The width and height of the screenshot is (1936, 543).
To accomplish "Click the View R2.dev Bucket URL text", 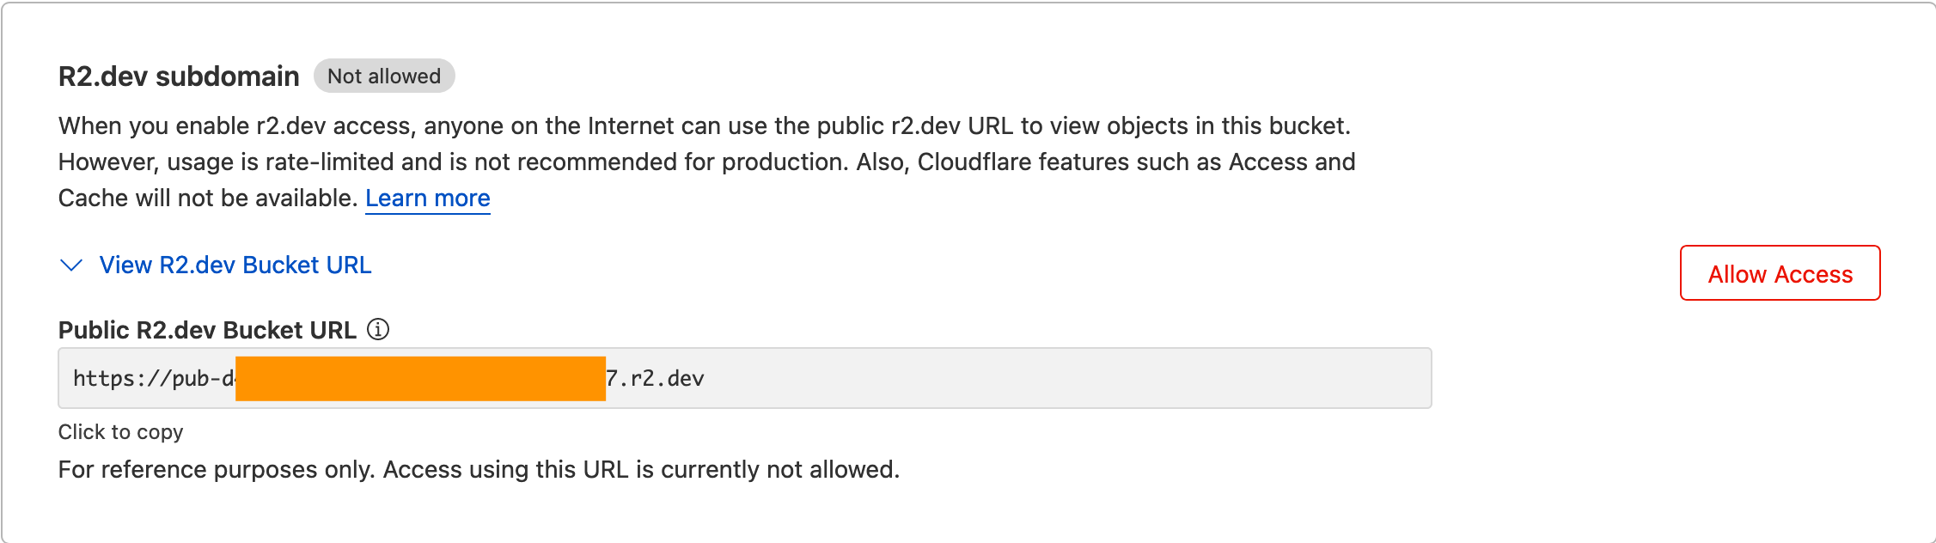I will click(235, 265).
